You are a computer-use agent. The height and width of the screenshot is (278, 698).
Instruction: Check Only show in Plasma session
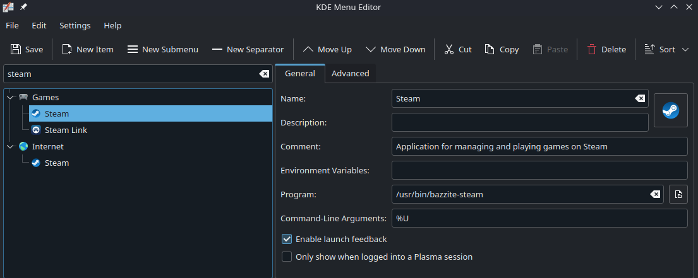tap(287, 257)
